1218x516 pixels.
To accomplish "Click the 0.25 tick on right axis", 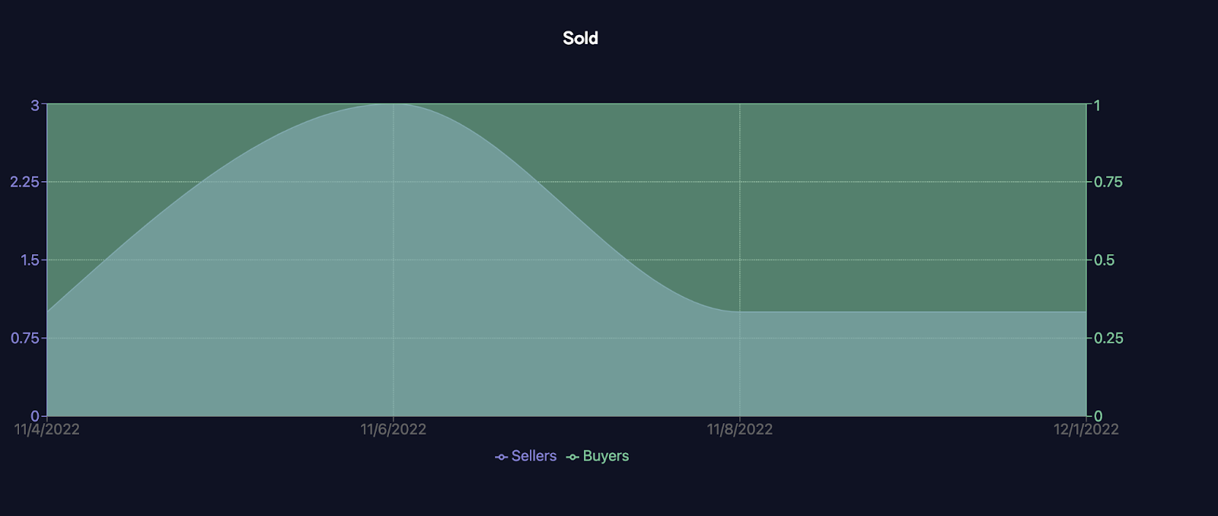I will 1108,338.
